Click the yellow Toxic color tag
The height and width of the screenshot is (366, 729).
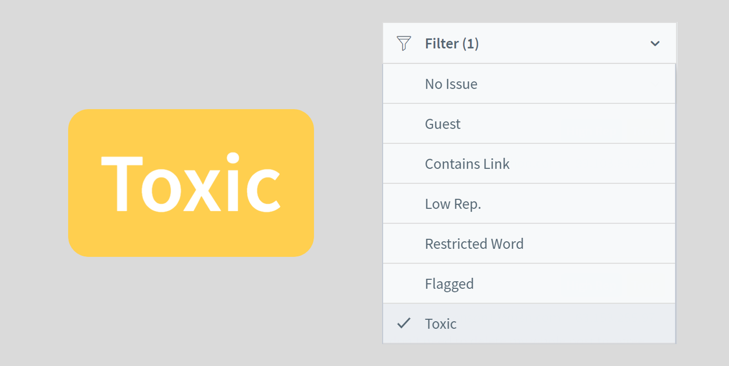click(191, 183)
